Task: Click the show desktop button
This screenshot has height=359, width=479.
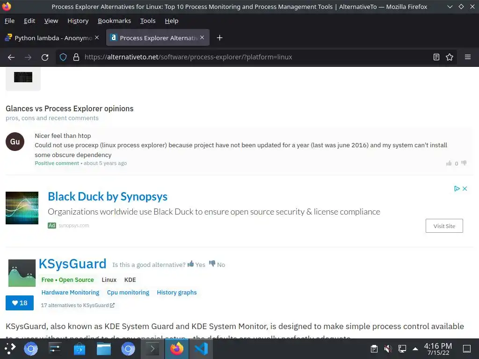Action: (467, 349)
